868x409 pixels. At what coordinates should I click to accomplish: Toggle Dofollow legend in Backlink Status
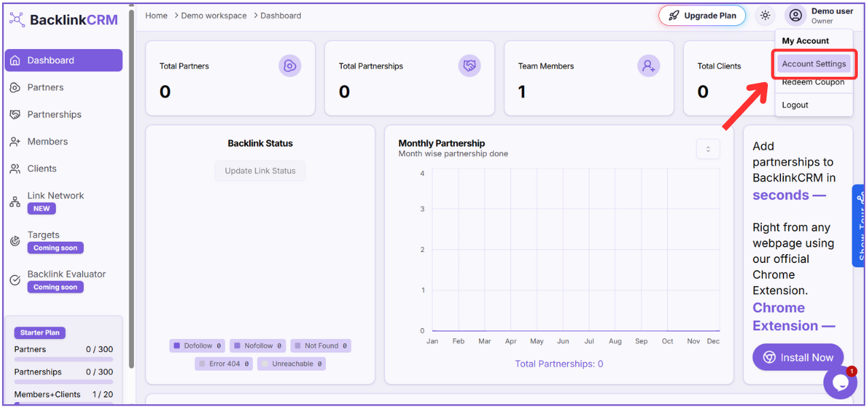197,346
